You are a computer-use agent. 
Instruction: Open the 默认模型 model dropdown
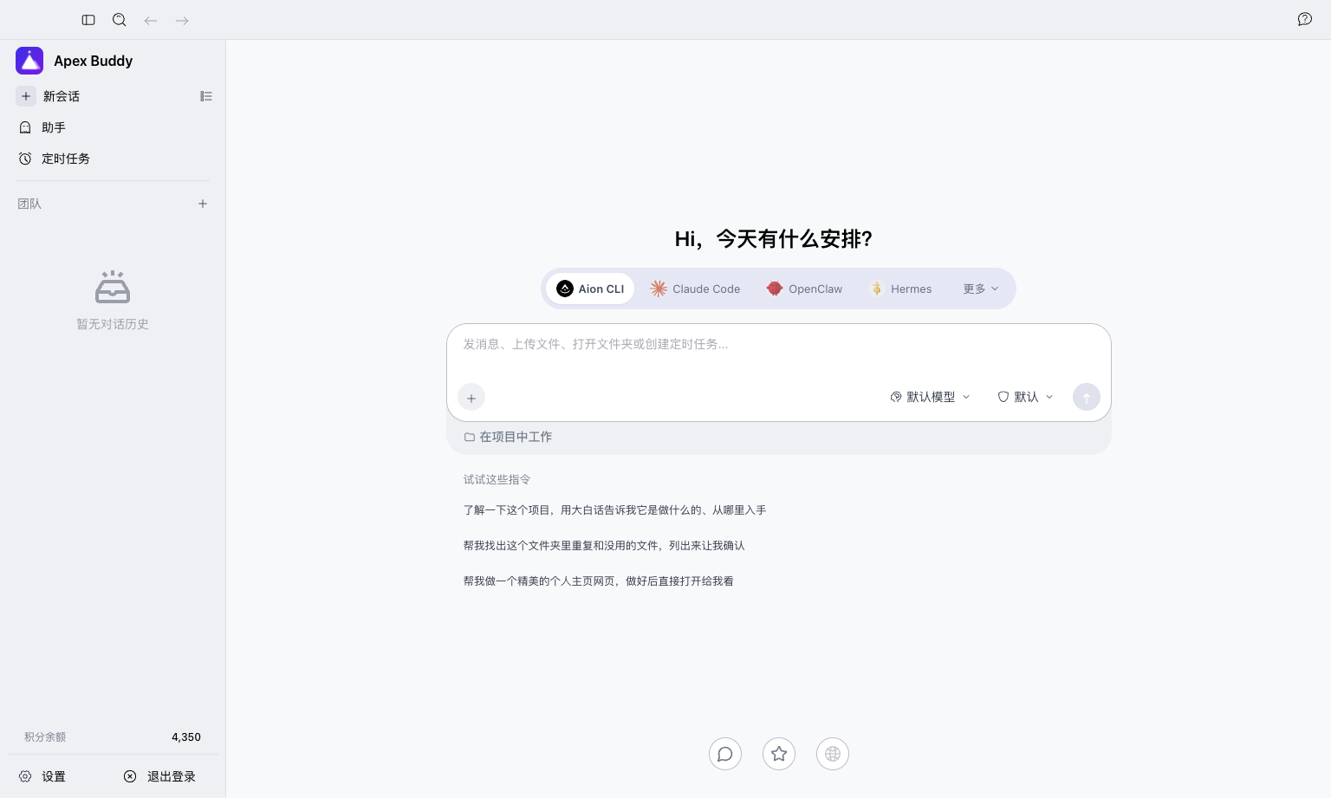[930, 397]
